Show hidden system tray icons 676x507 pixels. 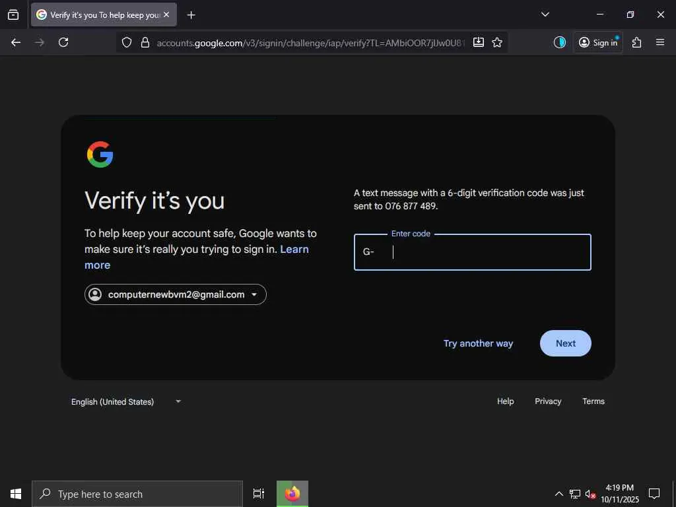pyautogui.click(x=558, y=494)
